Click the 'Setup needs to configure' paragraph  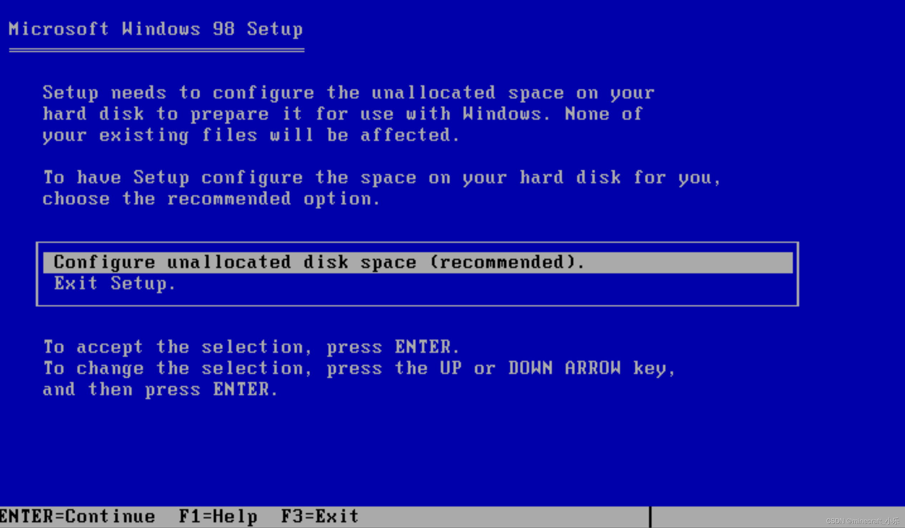(x=349, y=114)
